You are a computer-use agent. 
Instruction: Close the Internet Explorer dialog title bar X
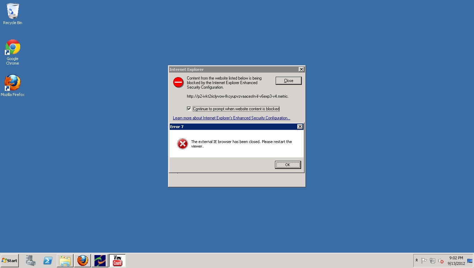click(x=301, y=69)
